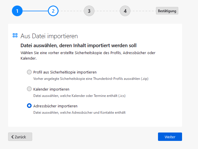Screen dimensions: 198x149
Task: Click the 'Aus Datei importieren' heading
Action: pos(49,36)
